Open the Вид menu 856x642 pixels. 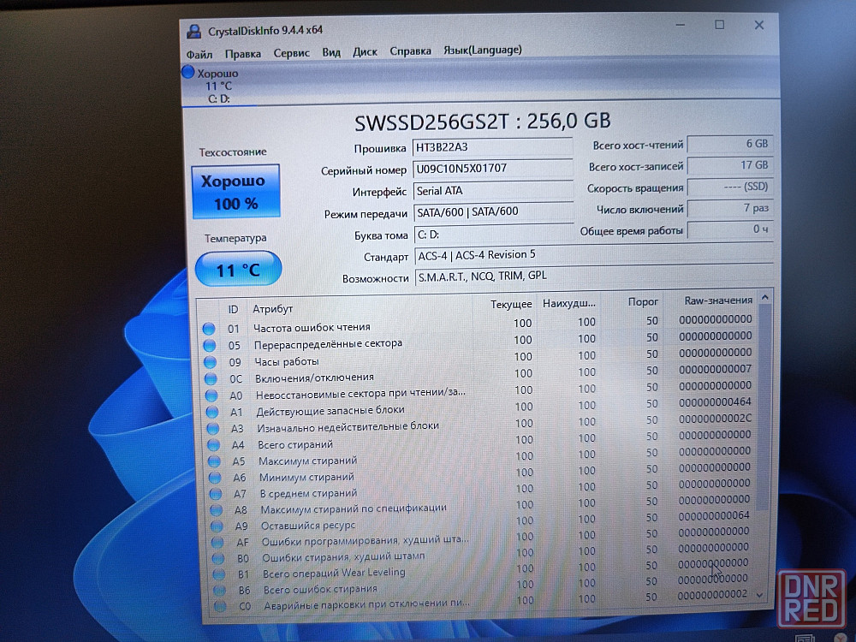coord(331,52)
